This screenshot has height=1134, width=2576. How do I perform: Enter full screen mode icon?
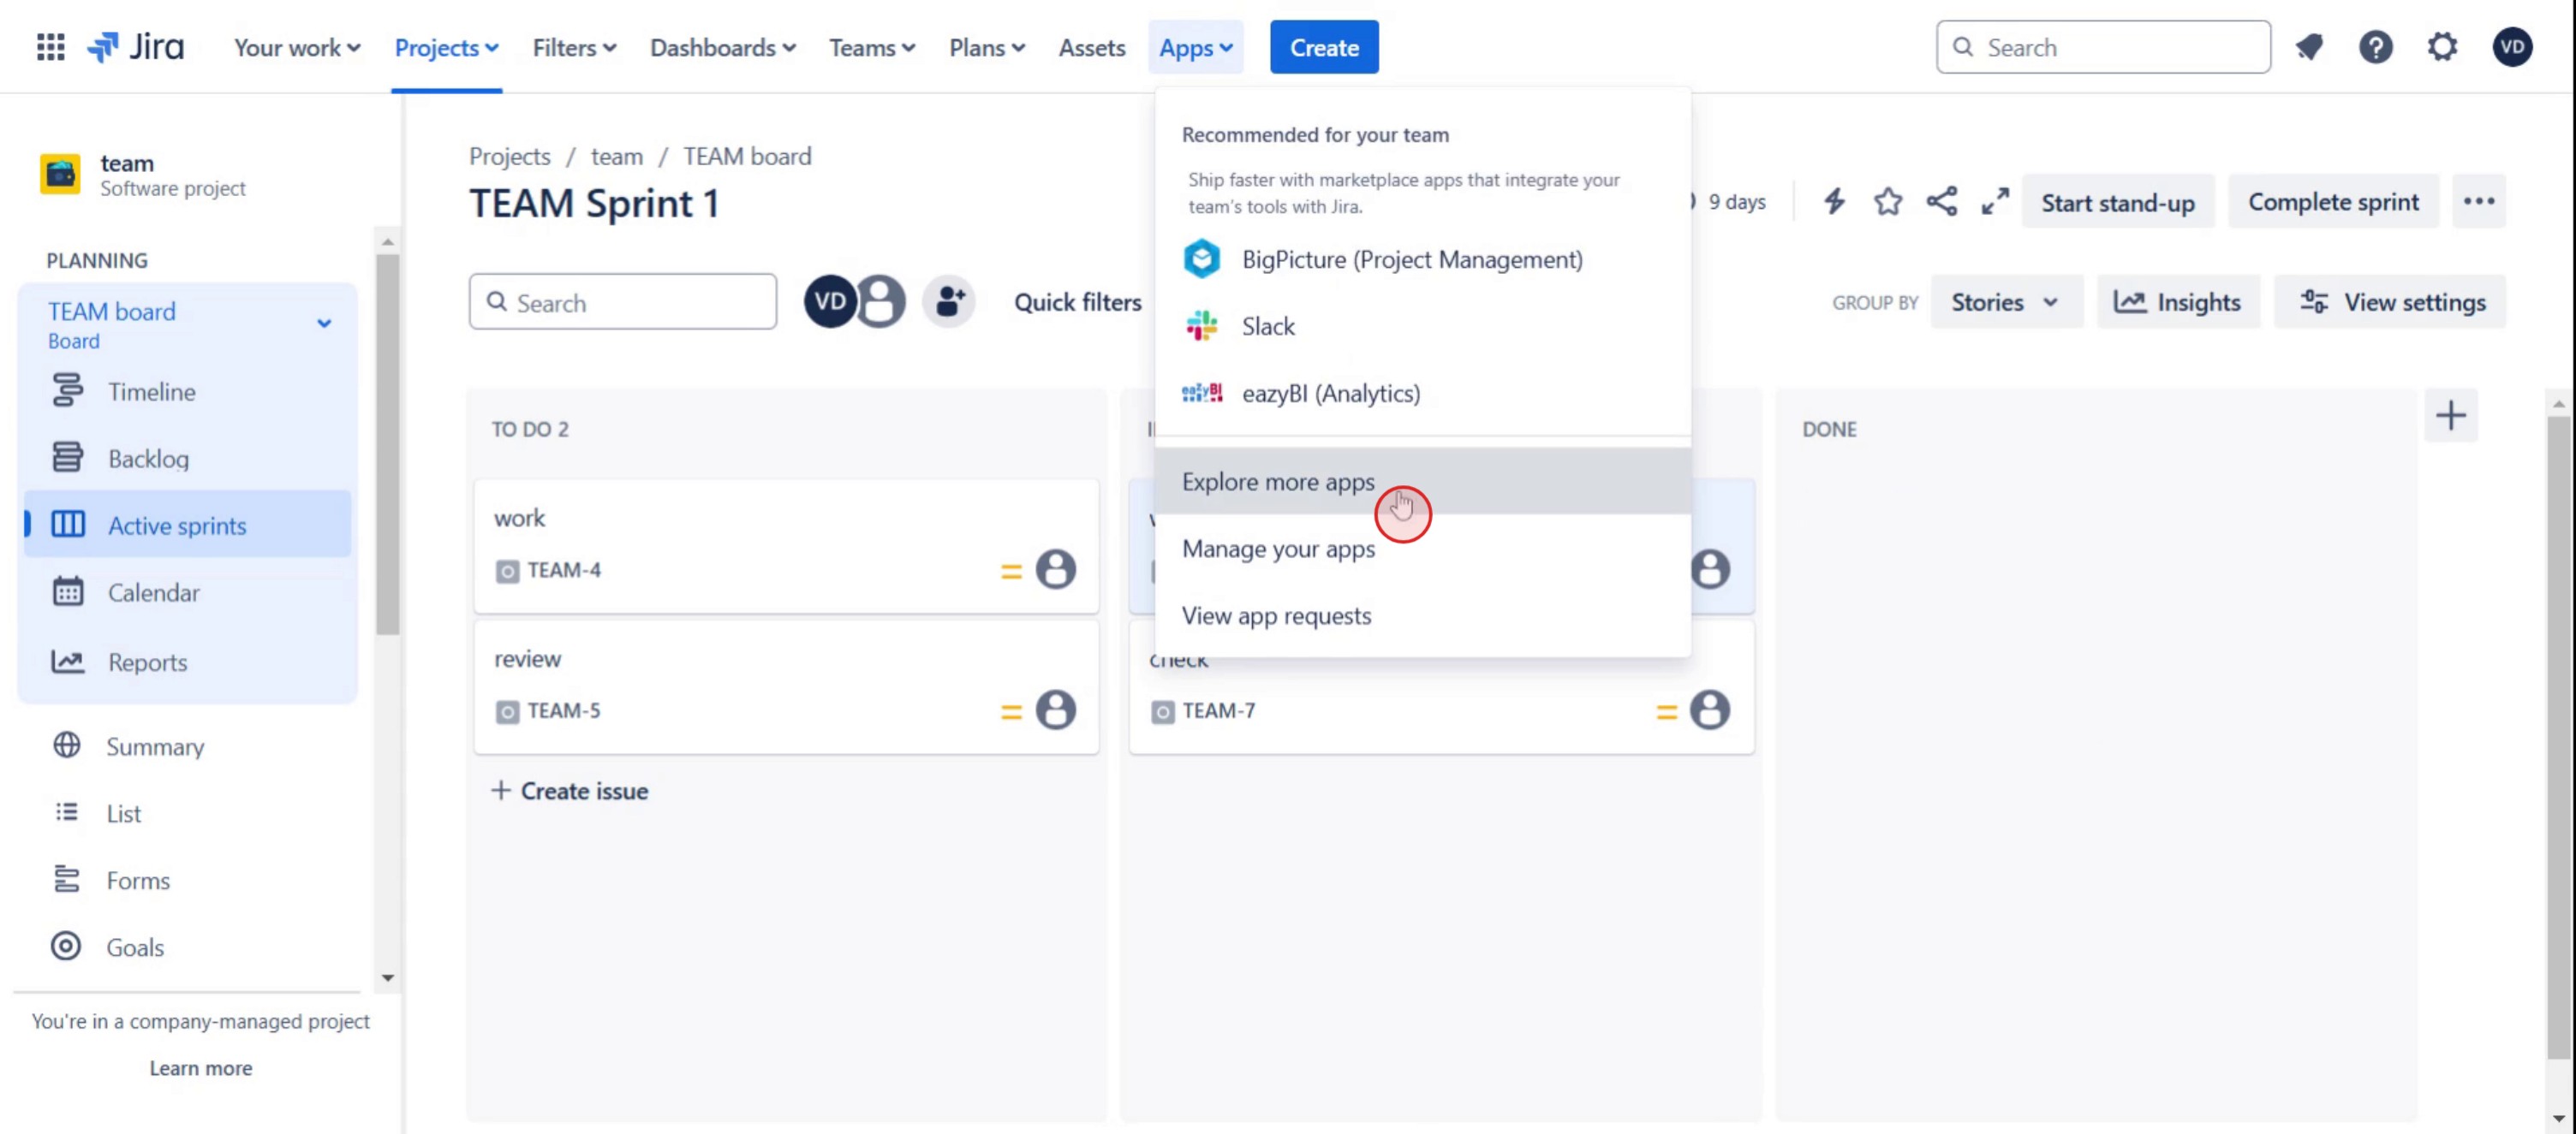click(1995, 202)
